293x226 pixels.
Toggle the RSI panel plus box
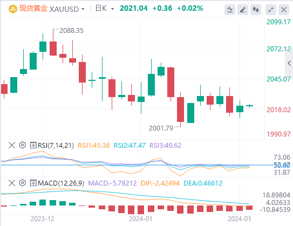[x=33, y=145]
